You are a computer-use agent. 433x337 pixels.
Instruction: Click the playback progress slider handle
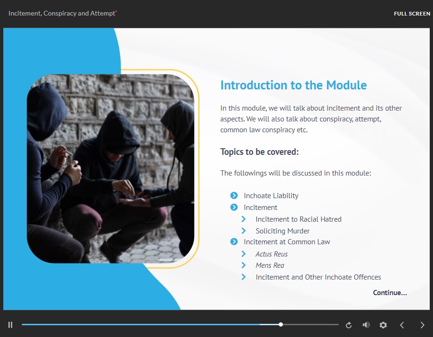(x=281, y=325)
